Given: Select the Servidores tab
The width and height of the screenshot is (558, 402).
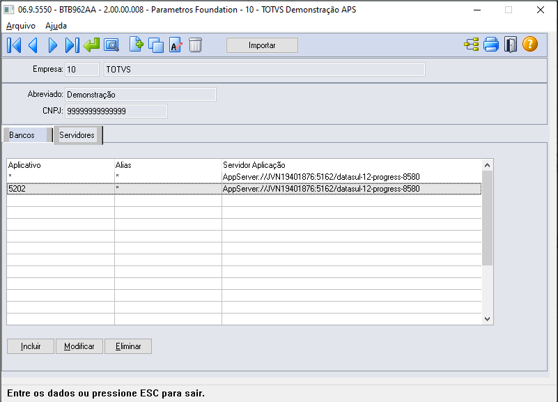Looking at the screenshot, I should click(78, 135).
